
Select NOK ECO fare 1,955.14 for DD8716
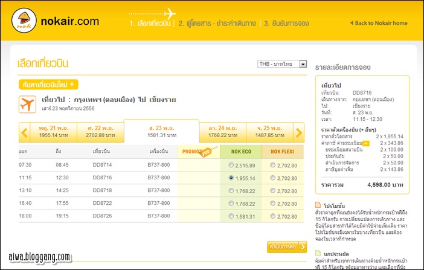[x=231, y=178]
